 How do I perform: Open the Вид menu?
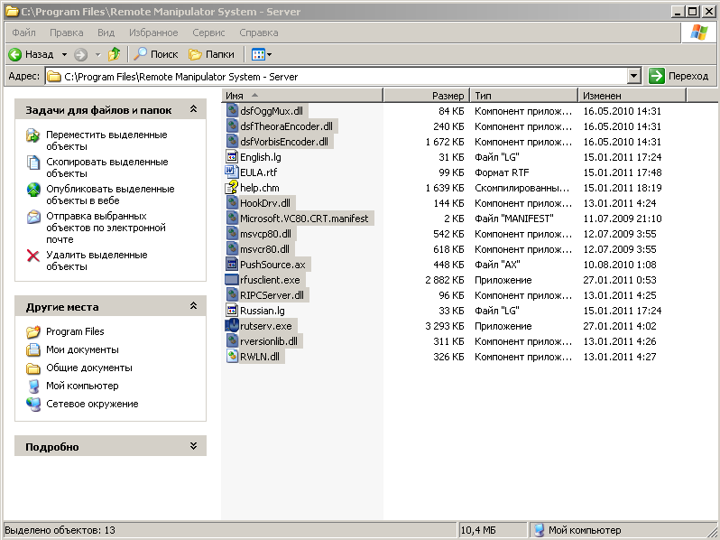tap(106, 33)
